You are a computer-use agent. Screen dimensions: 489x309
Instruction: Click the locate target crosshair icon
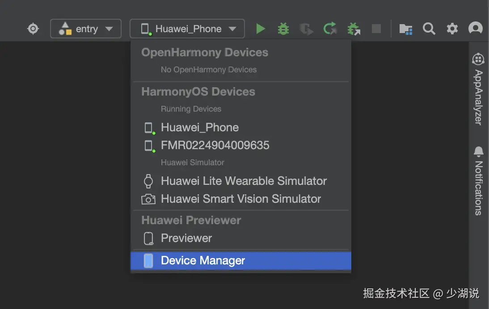click(33, 29)
